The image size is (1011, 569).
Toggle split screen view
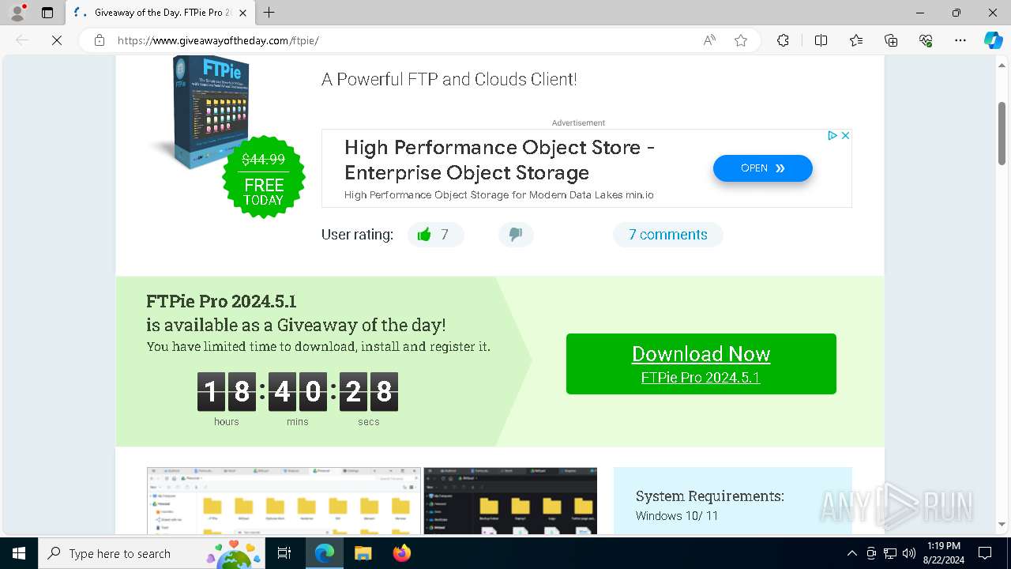[x=821, y=40]
